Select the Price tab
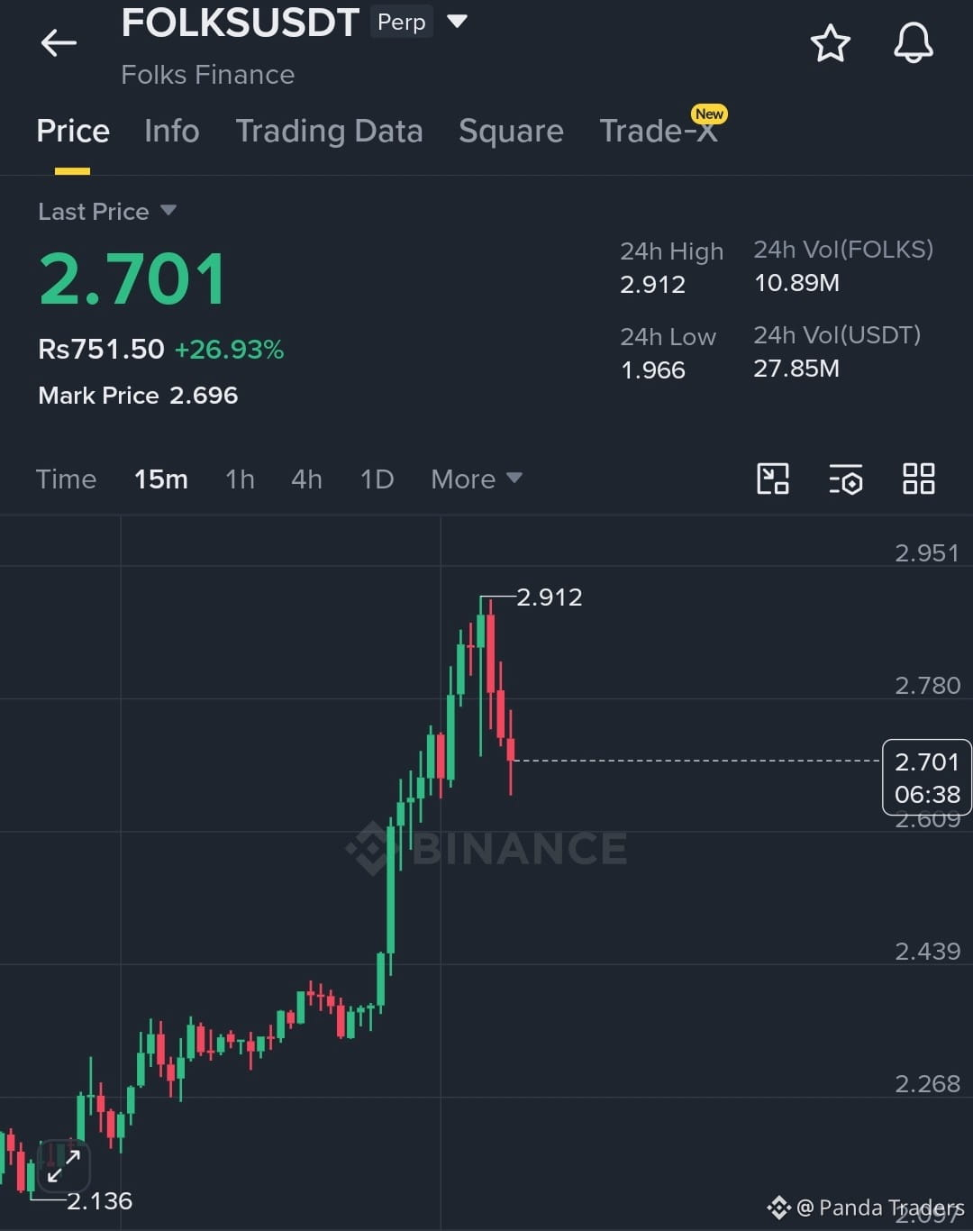The width and height of the screenshot is (973, 1231). pyautogui.click(x=73, y=132)
